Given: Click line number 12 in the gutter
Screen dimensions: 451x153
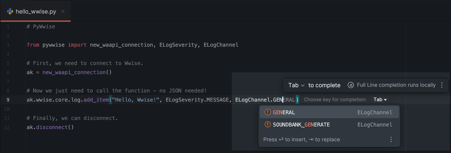Looking at the screenshot, I should 7,127.
